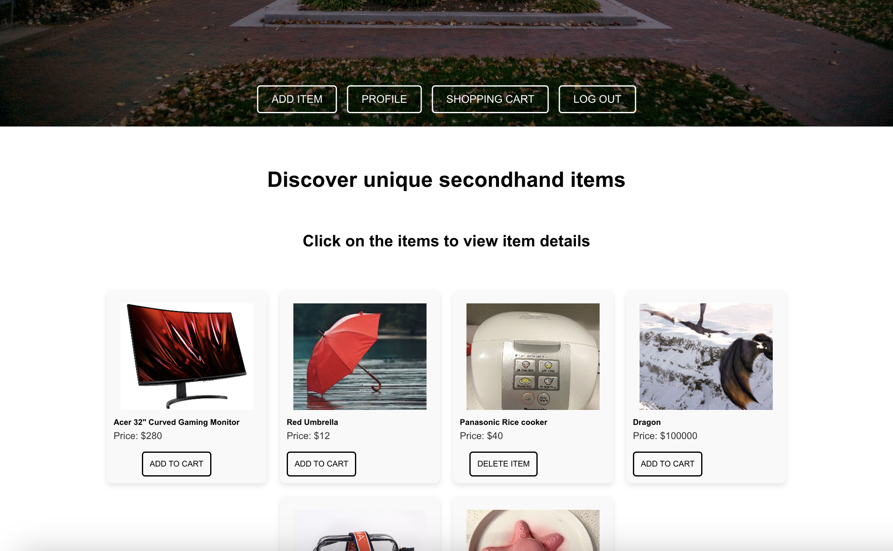Open the pink starfish item image
Image resolution: width=893 pixels, height=551 pixels.
click(533, 530)
